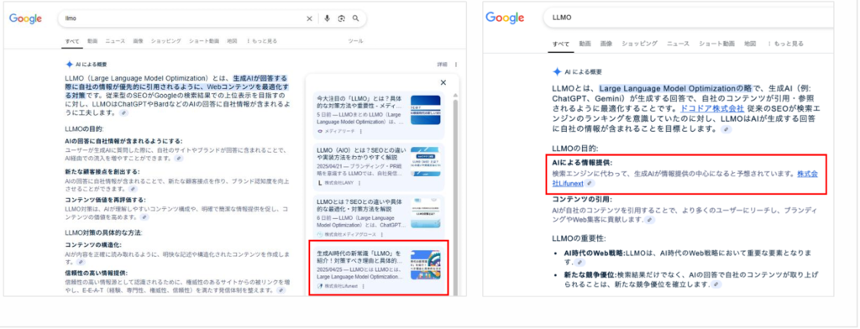Click the magnifier search icon

355,18
